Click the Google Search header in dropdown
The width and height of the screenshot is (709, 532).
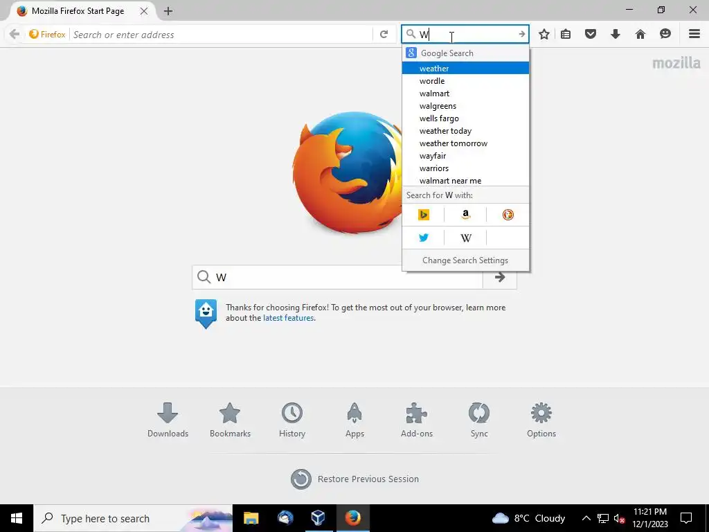465,53
